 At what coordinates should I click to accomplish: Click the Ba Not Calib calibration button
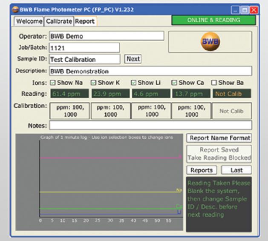coord(232,111)
